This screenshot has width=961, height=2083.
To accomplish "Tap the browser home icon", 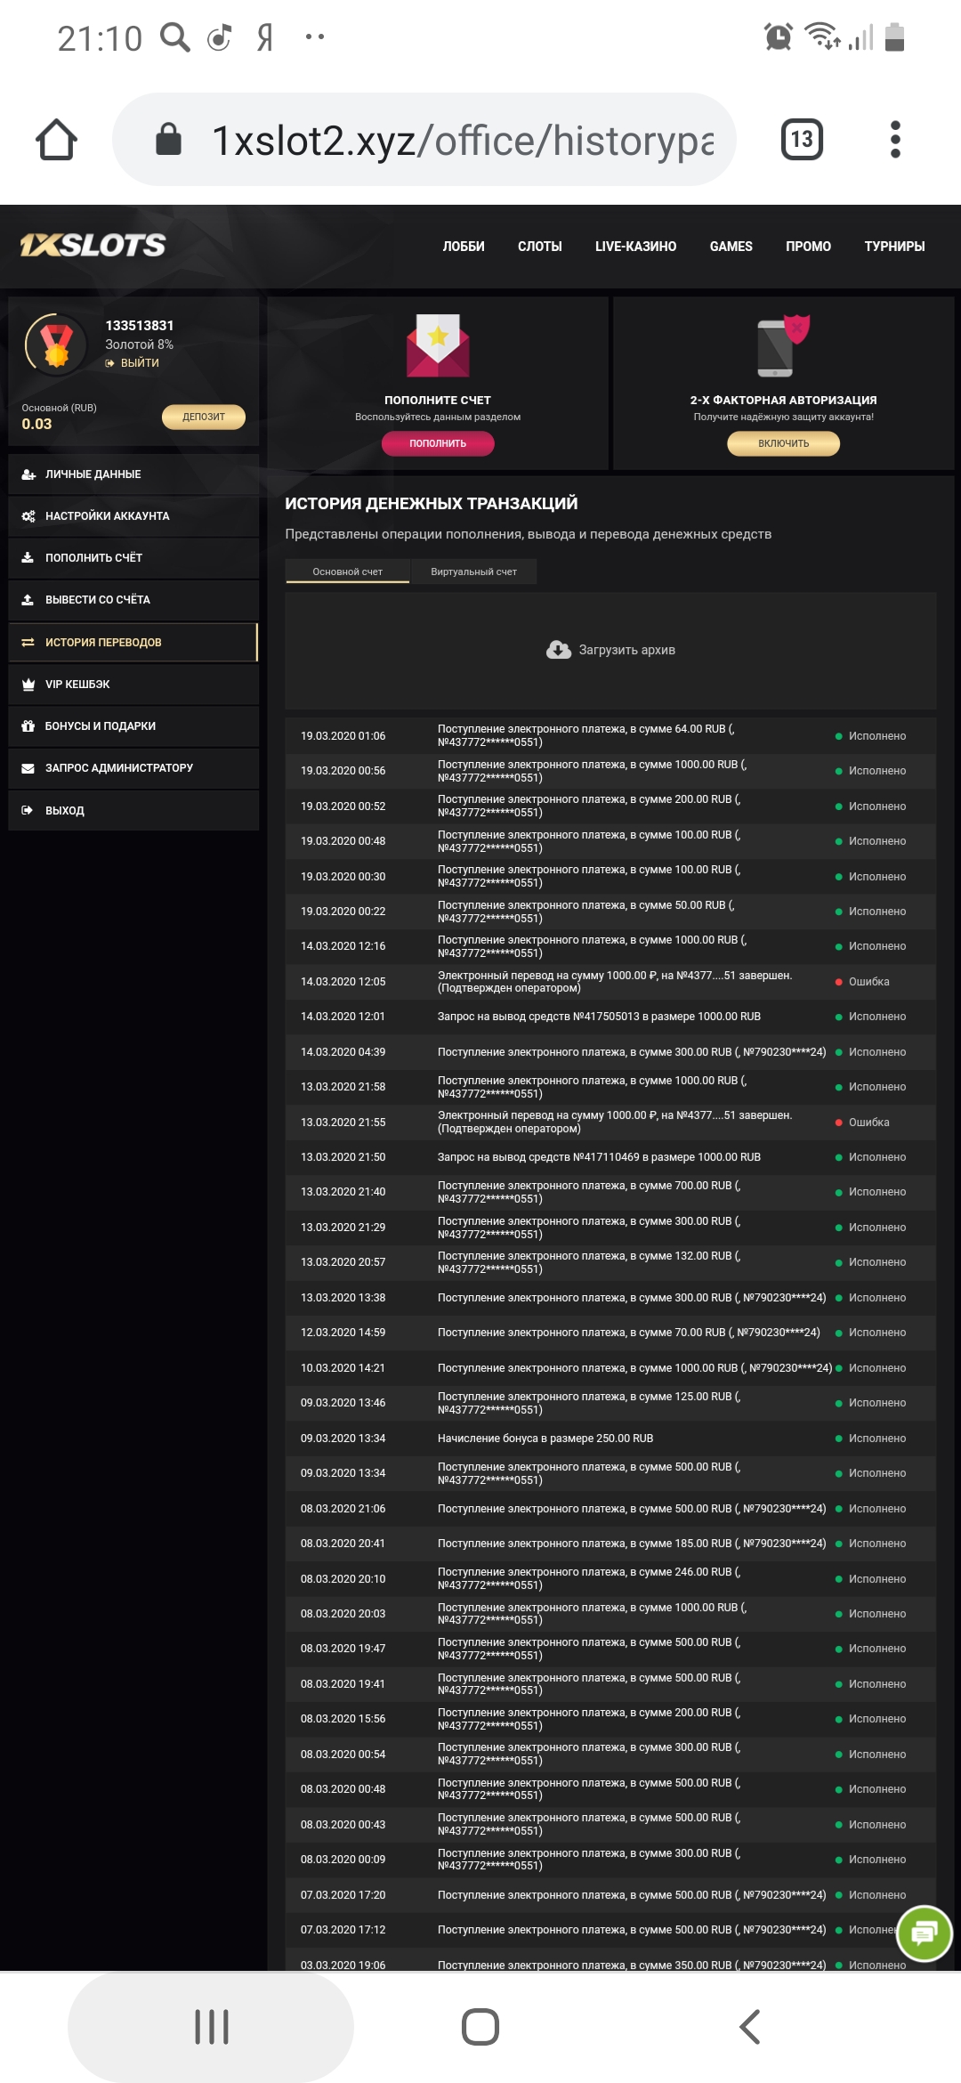I will [56, 140].
